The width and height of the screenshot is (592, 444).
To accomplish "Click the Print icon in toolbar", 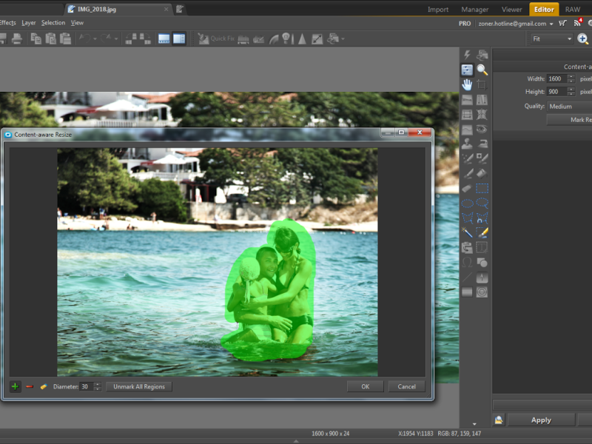I will 16,38.
